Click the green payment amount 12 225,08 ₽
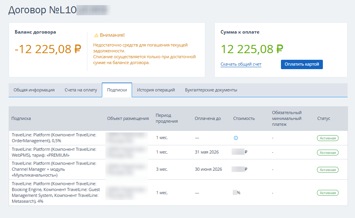355x218 pixels. click(x=252, y=49)
